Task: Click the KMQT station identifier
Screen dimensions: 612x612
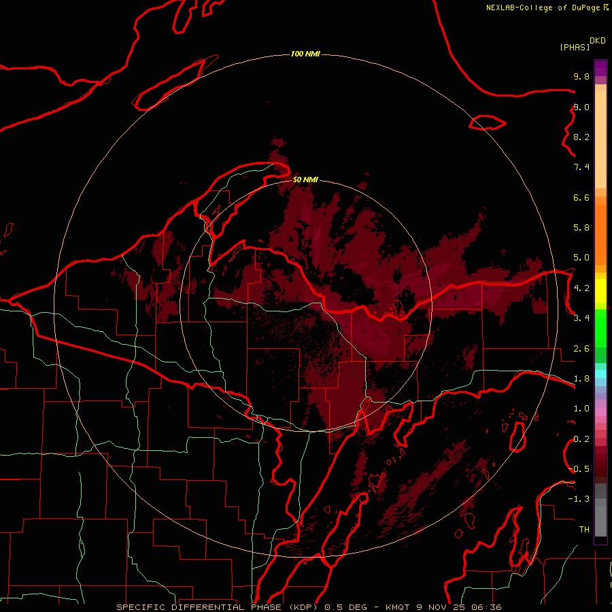Action: coord(398,607)
